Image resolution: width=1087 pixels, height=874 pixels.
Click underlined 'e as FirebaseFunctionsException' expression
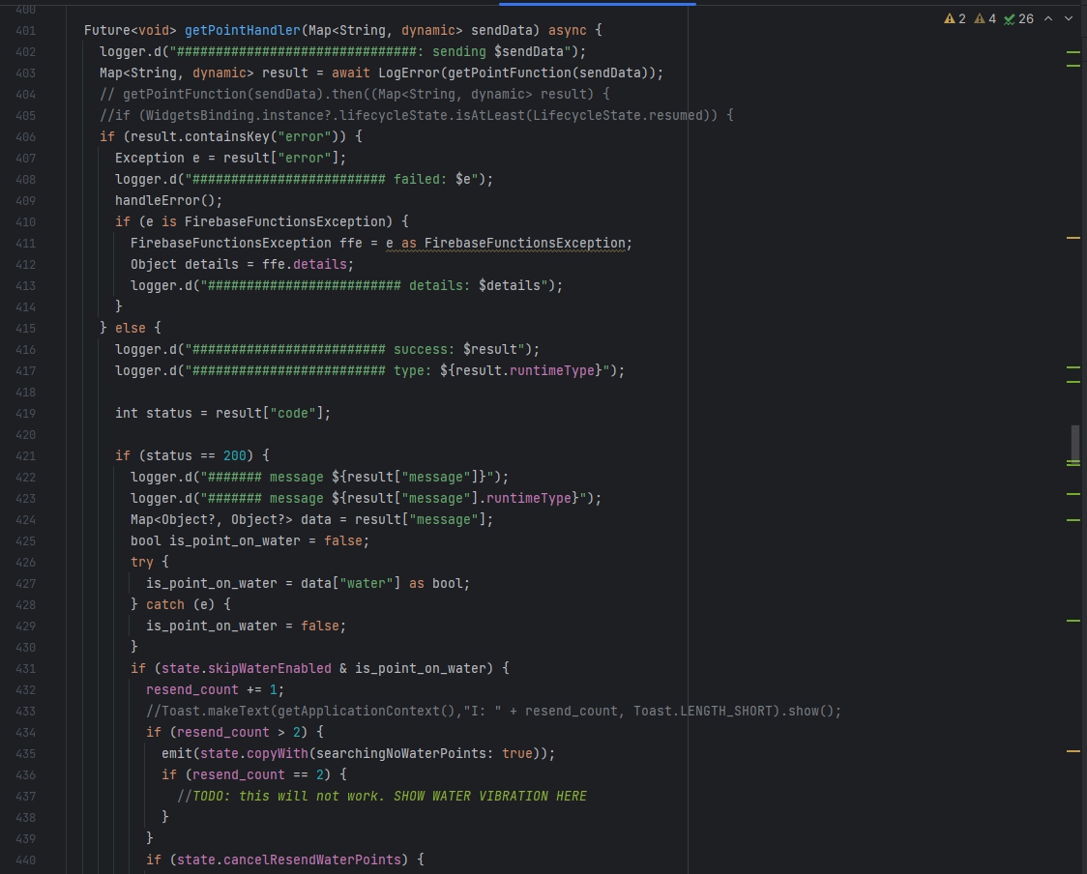coord(506,244)
